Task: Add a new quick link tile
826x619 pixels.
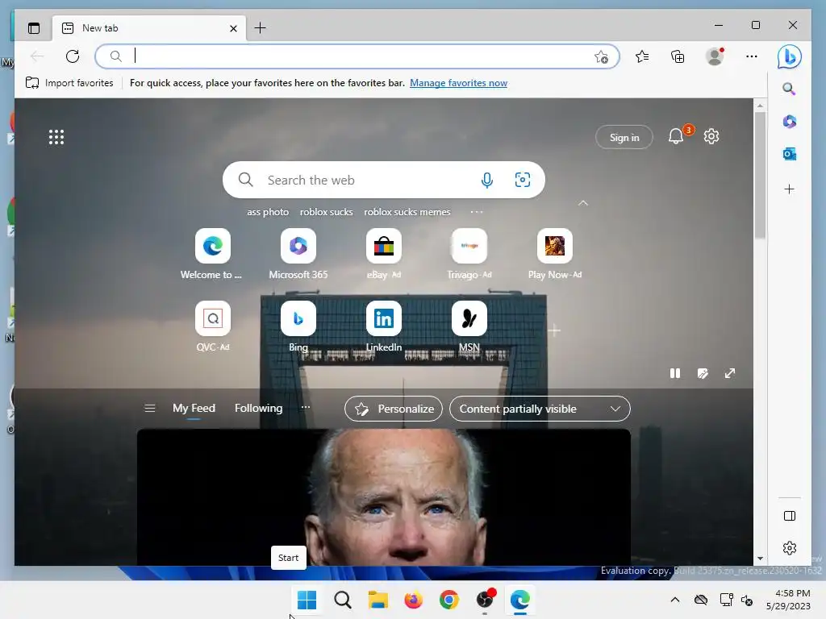Action: (x=554, y=330)
